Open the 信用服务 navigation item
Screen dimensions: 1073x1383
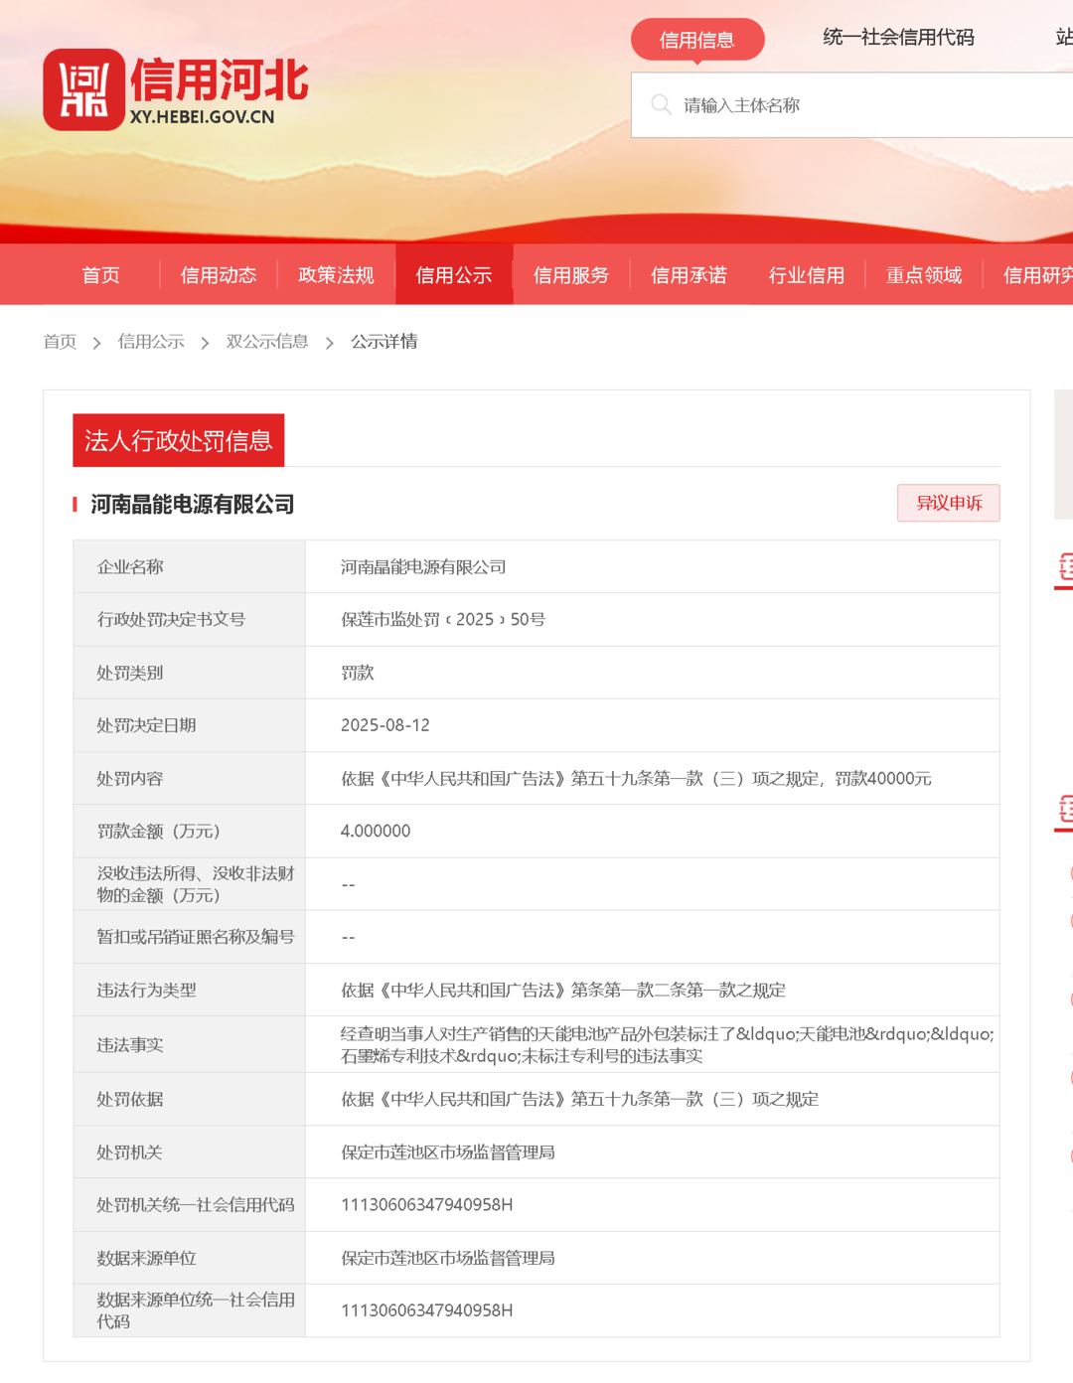pyautogui.click(x=571, y=275)
